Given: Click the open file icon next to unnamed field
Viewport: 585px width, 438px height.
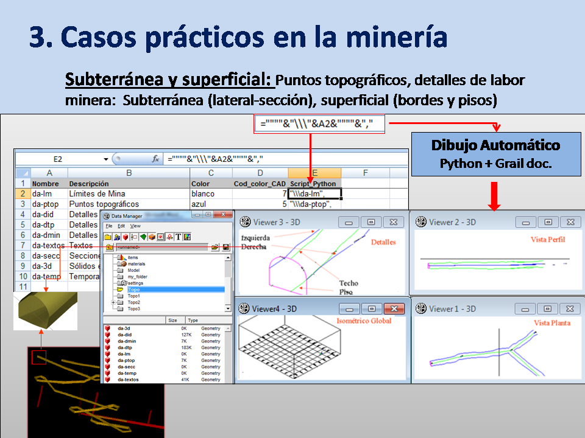Looking at the screenshot, I should click(214, 246).
